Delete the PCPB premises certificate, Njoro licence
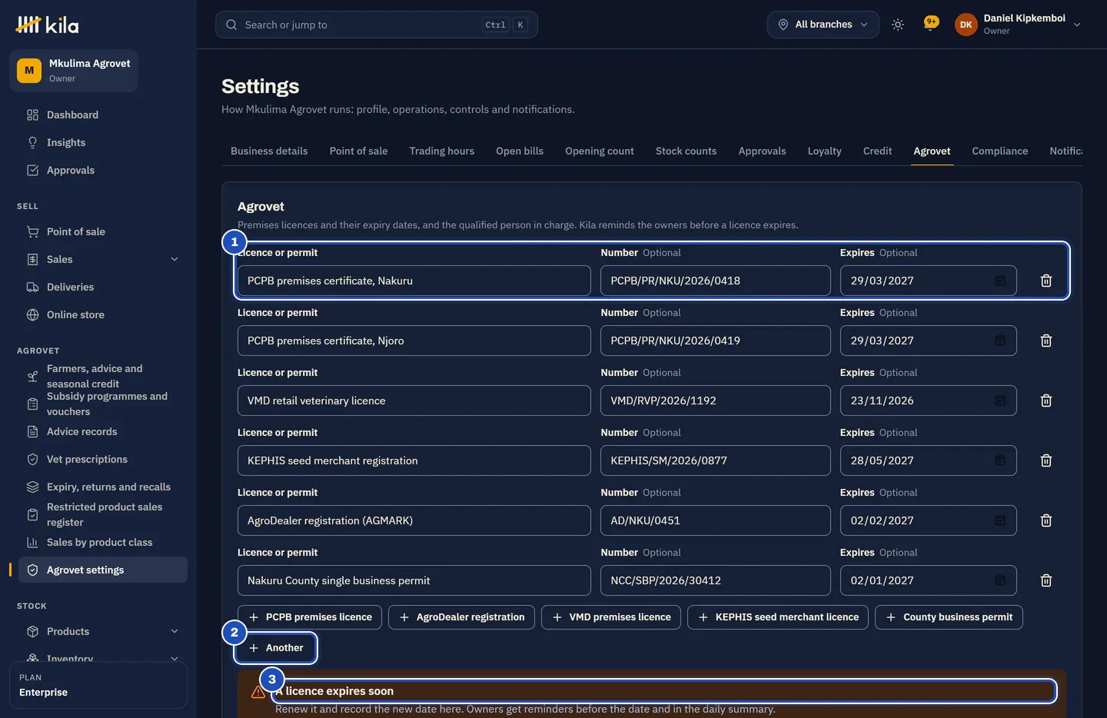The image size is (1107, 718). (x=1045, y=341)
